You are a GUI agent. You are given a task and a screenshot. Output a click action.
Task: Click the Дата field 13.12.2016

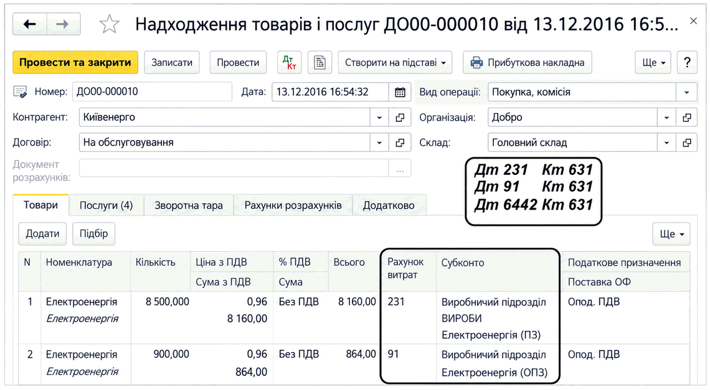(330, 92)
